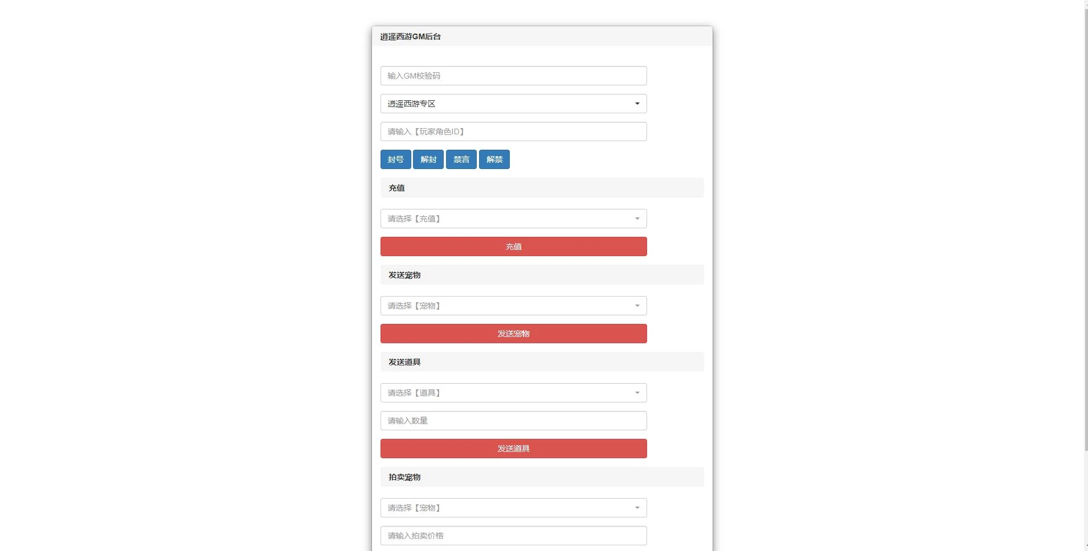
Task: Click the red 发送宠物 button
Action: tap(513, 334)
